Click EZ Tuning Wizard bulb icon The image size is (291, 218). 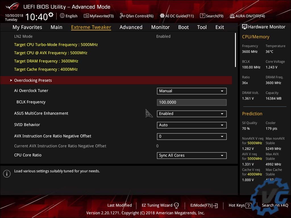tap(176, 205)
